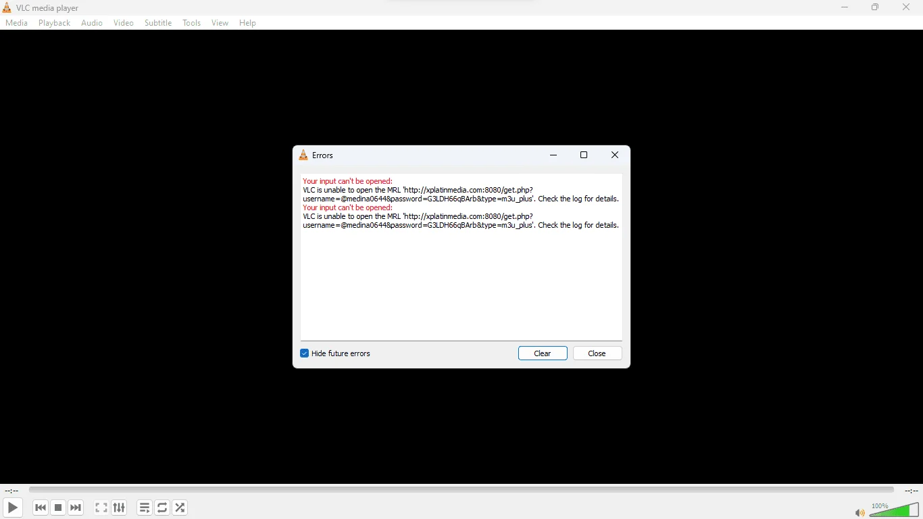Screen dimensions: 923x519
Task: Restore down the VLC main window
Action: (x=875, y=7)
